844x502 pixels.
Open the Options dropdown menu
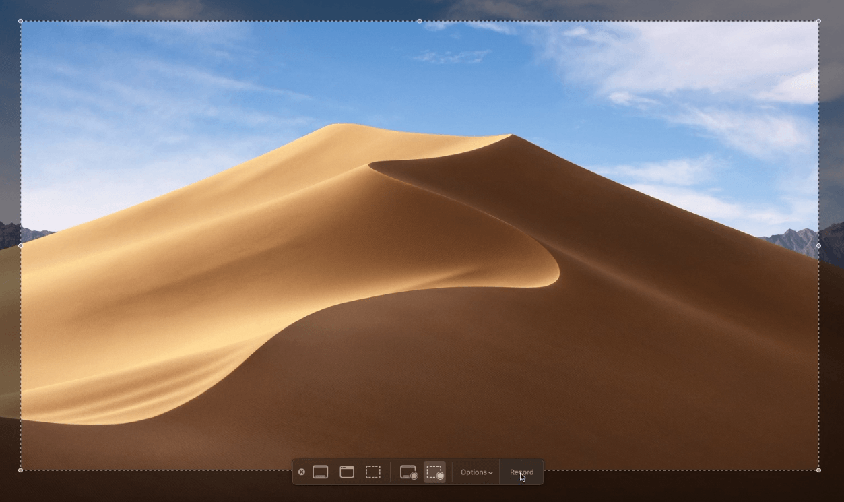coord(476,472)
